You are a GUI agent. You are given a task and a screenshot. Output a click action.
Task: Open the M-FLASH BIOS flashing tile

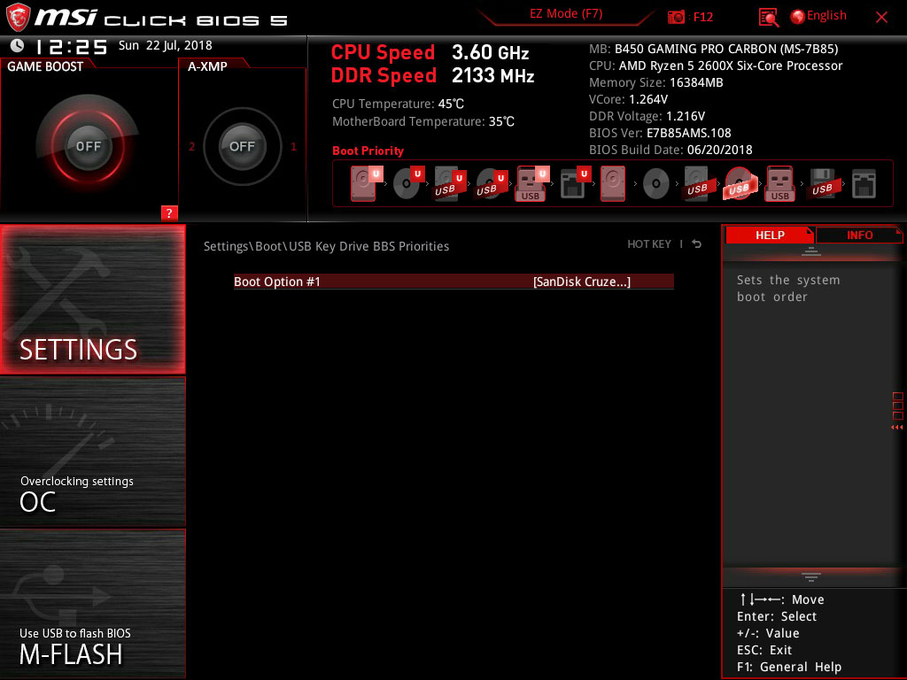(92, 603)
